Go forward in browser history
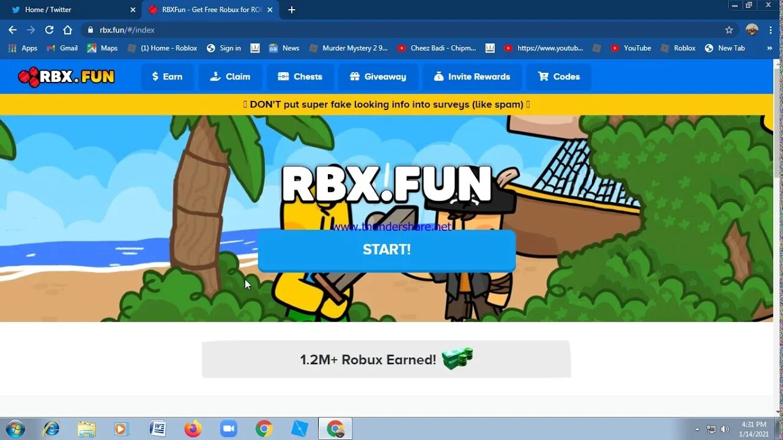 pyautogui.click(x=31, y=30)
